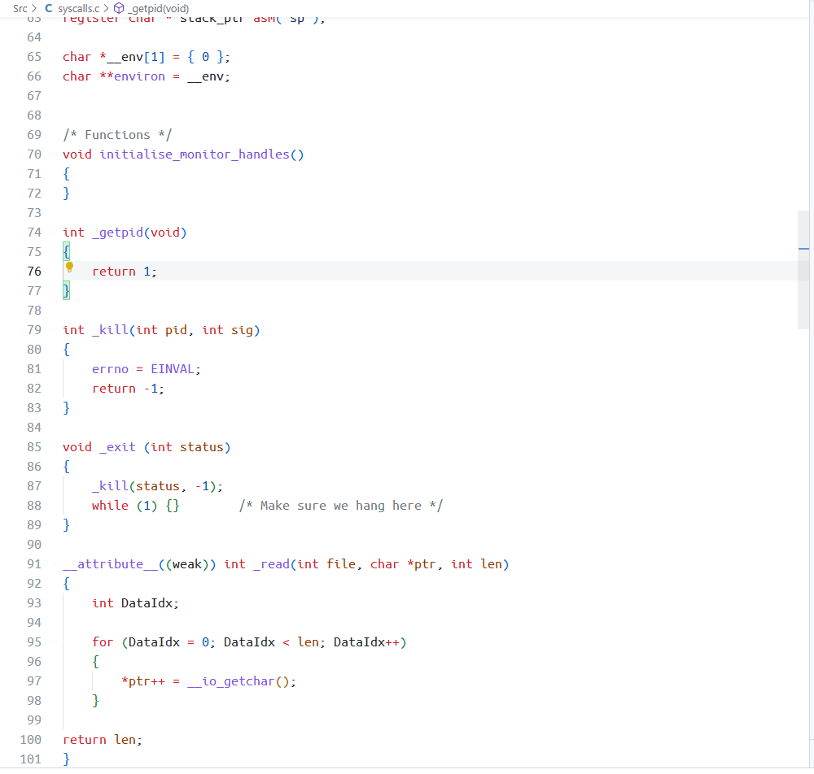Click 'return -1;' on line 82
Screen dimensions: 814x774
pyautogui.click(x=128, y=389)
